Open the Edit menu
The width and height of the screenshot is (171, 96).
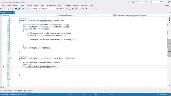pos(3,5)
